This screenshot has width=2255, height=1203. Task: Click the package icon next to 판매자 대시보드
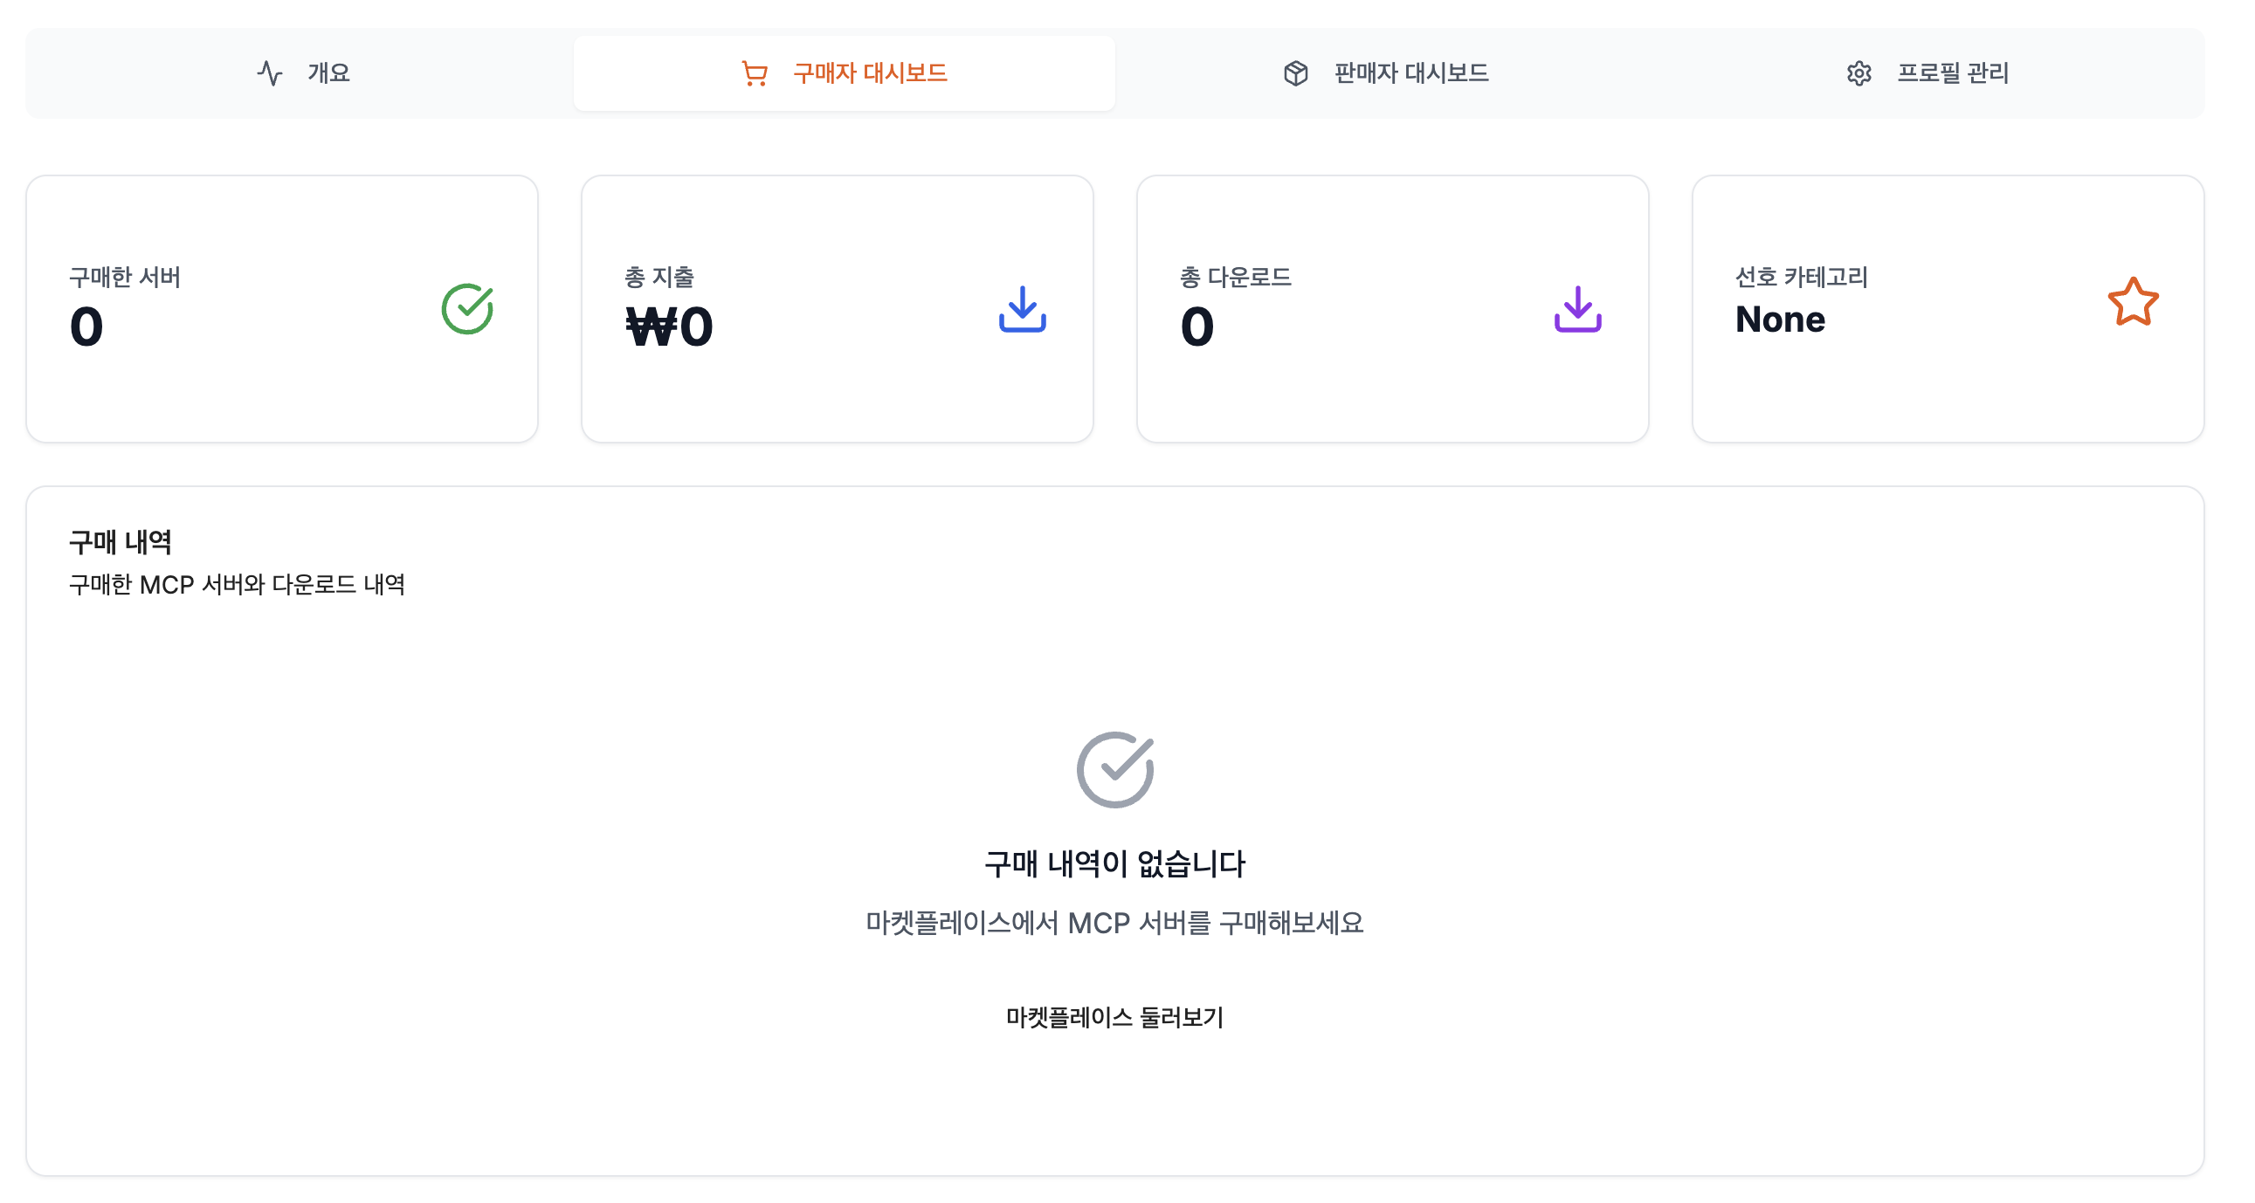coord(1294,73)
